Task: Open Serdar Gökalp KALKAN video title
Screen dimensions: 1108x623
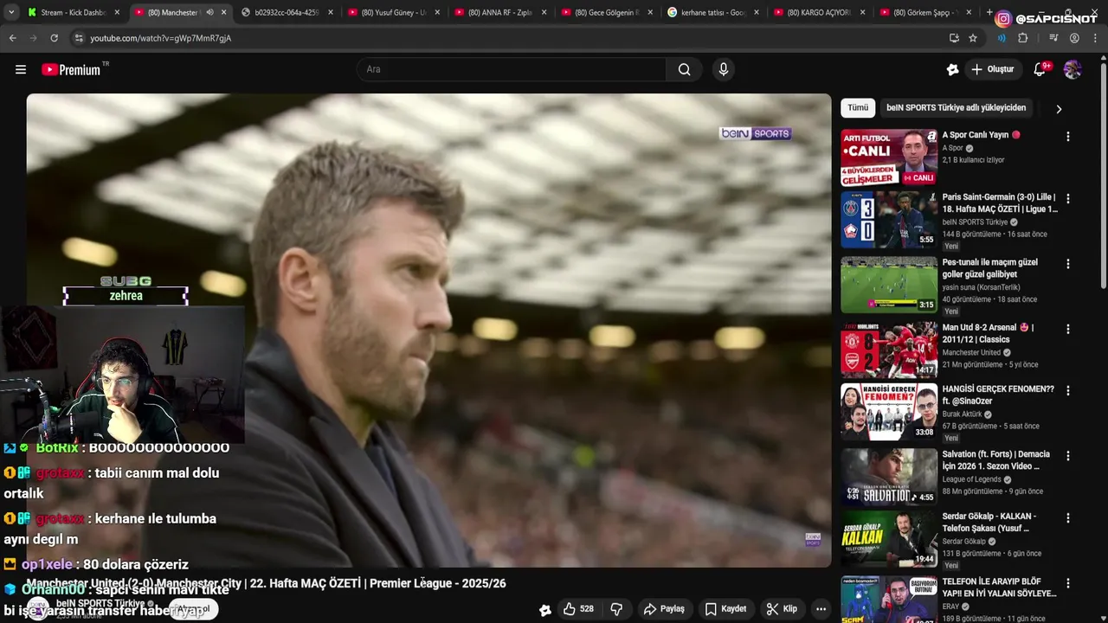Action: 989,523
